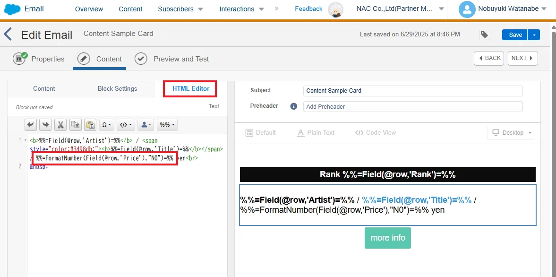Click the Einstein mascot avatar icon
The height and width of the screenshot is (277, 556).
[335, 9]
